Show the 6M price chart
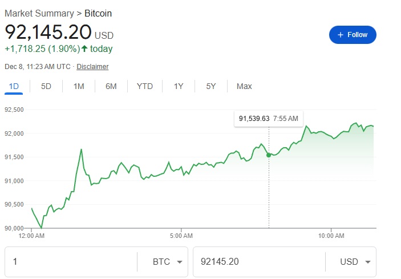Image resolution: width=401 pixels, height=279 pixels. 111,87
